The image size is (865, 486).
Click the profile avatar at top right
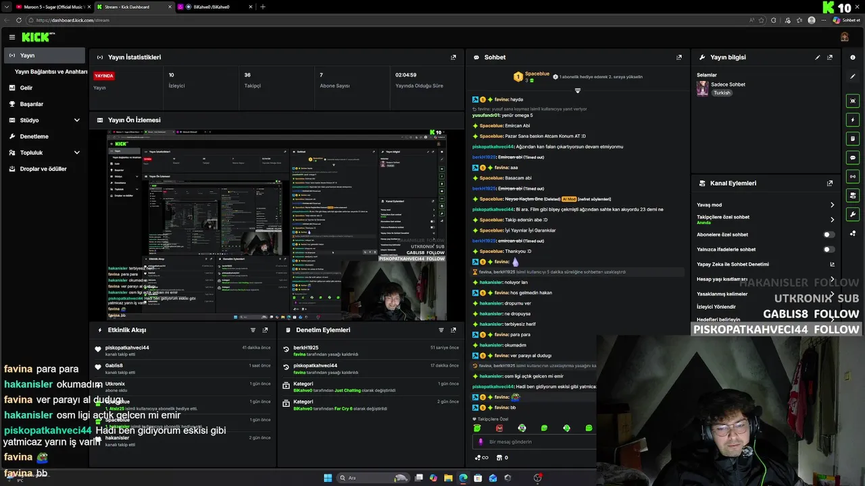pyautogui.click(x=844, y=37)
